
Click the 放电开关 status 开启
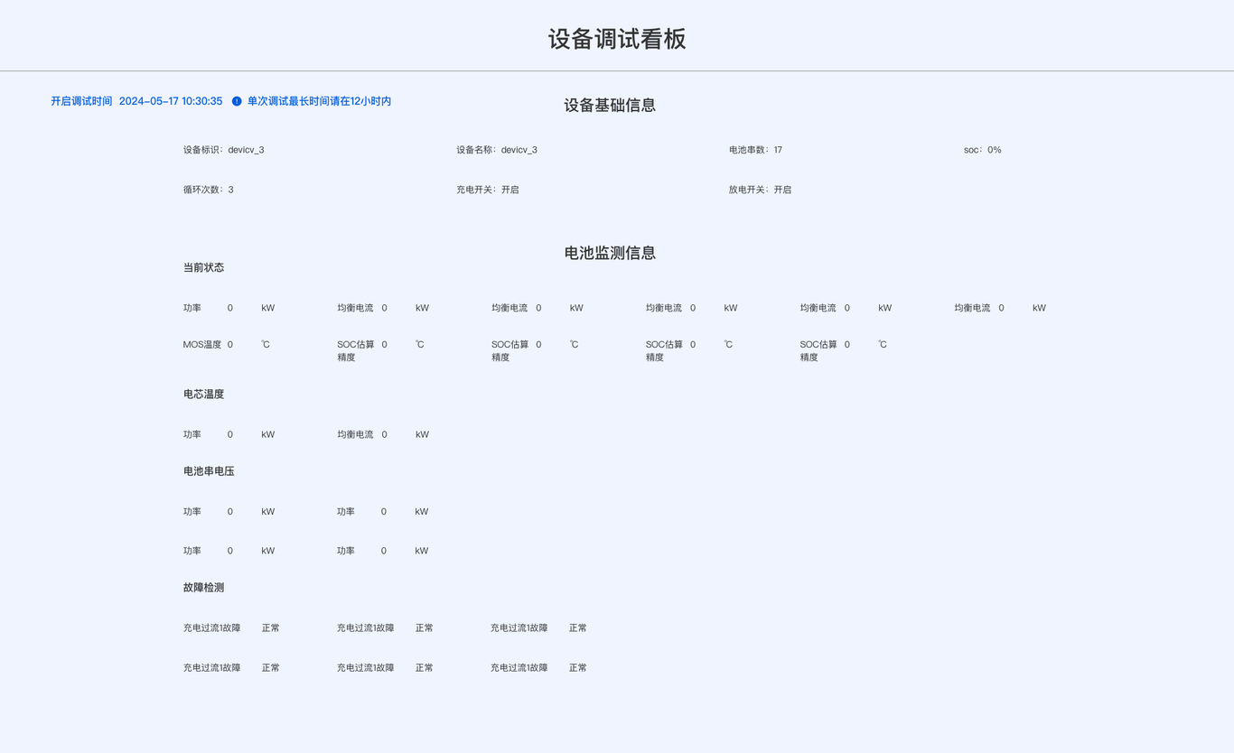pos(782,190)
